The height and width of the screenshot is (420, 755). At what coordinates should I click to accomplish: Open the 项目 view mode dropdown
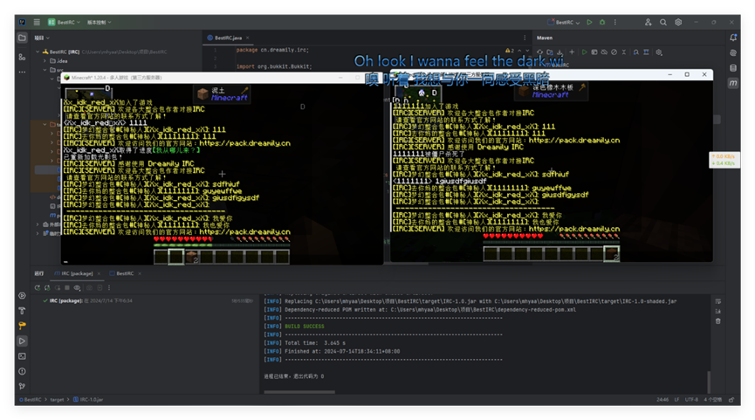tap(42, 38)
